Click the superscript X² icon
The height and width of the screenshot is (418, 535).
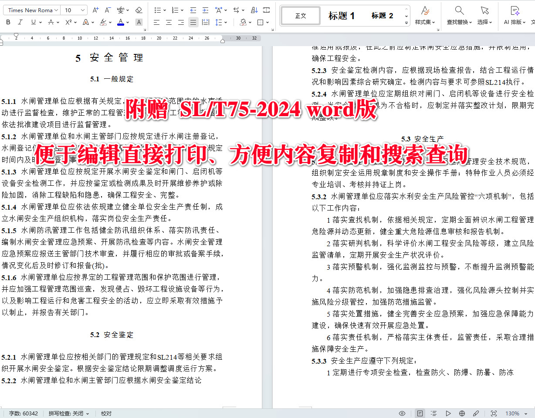[69, 22]
